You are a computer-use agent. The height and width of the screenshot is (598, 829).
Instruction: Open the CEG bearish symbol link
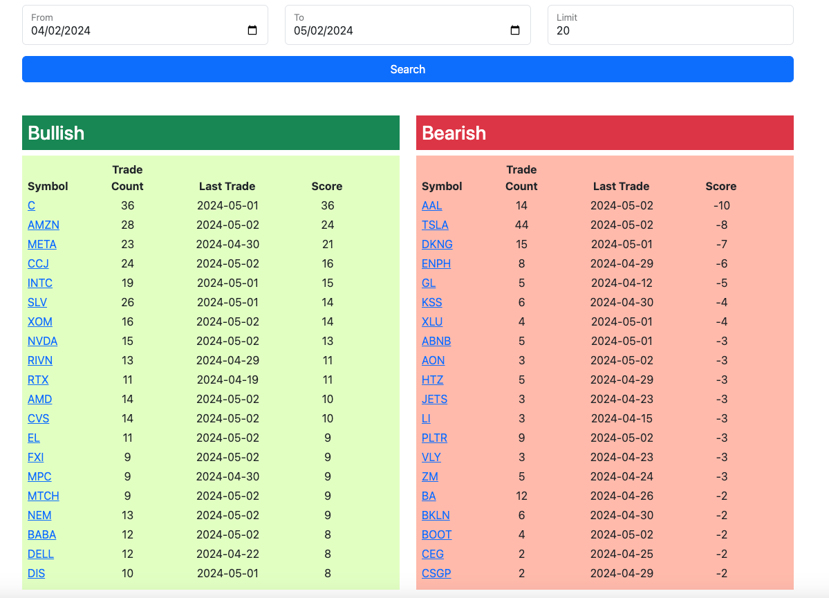click(432, 554)
